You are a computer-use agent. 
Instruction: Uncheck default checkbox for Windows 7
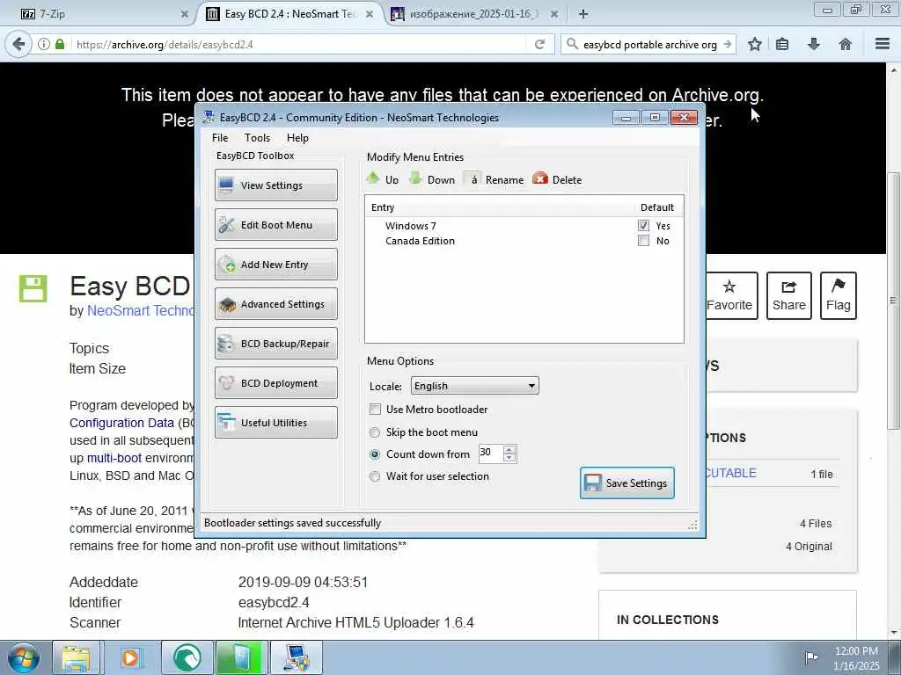[643, 226]
